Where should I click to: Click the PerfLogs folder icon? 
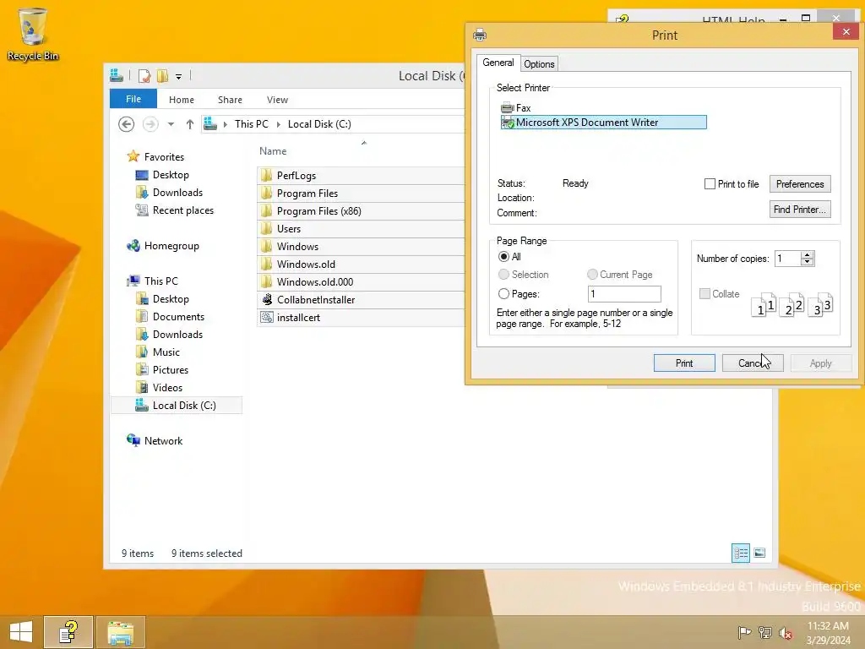click(266, 176)
